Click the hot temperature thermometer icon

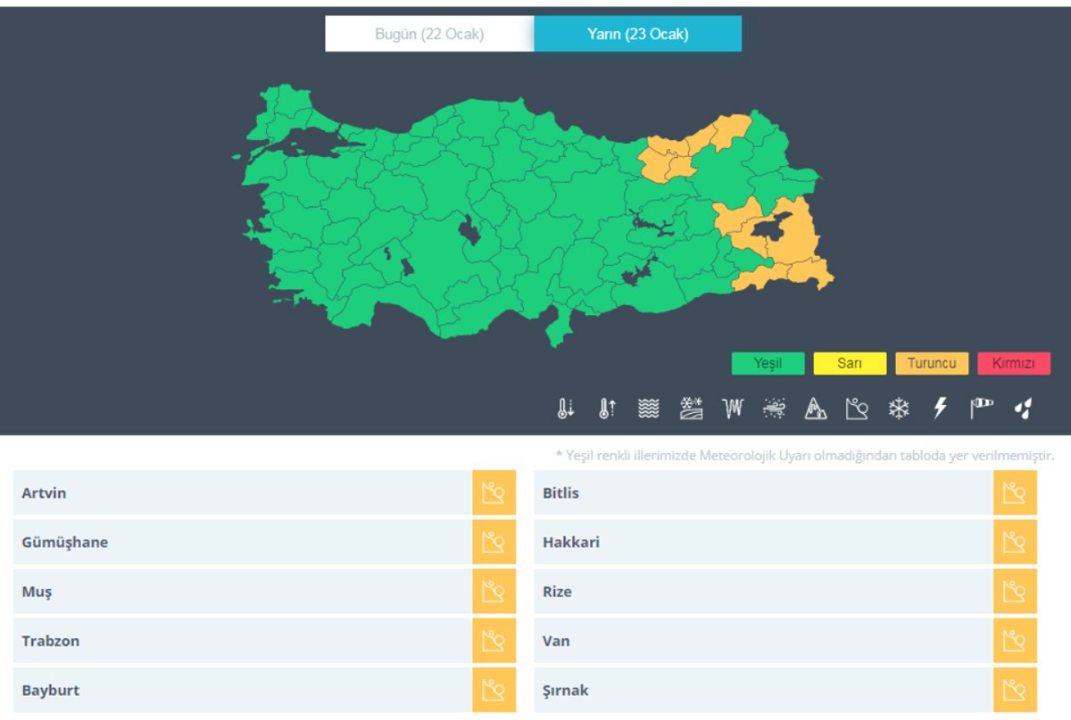607,409
